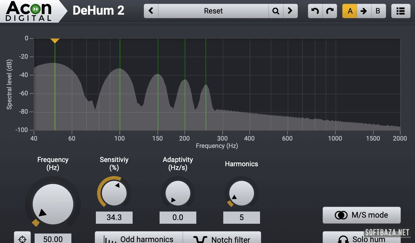The height and width of the screenshot is (243, 415).
Task: Open the preset search magnifier
Action: click(x=276, y=11)
